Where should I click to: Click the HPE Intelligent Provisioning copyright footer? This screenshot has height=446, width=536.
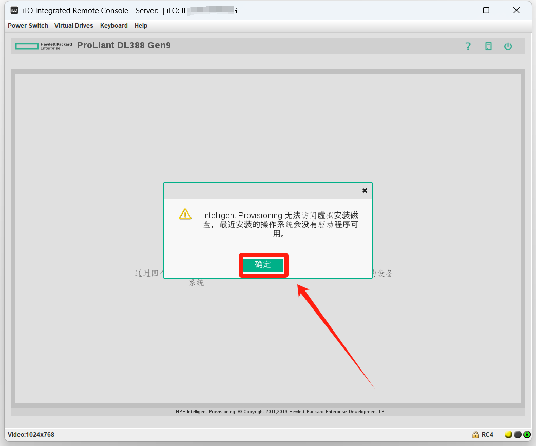coord(280,412)
